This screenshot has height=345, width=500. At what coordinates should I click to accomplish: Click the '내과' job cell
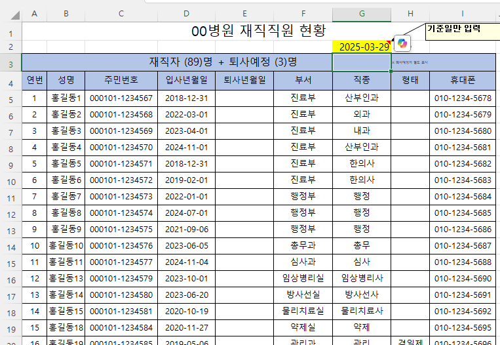[362, 131]
